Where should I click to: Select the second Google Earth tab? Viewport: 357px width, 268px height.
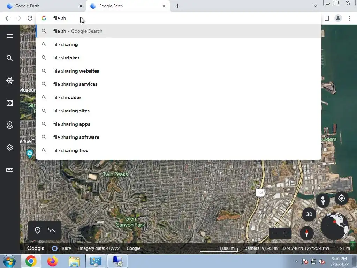coord(128,6)
